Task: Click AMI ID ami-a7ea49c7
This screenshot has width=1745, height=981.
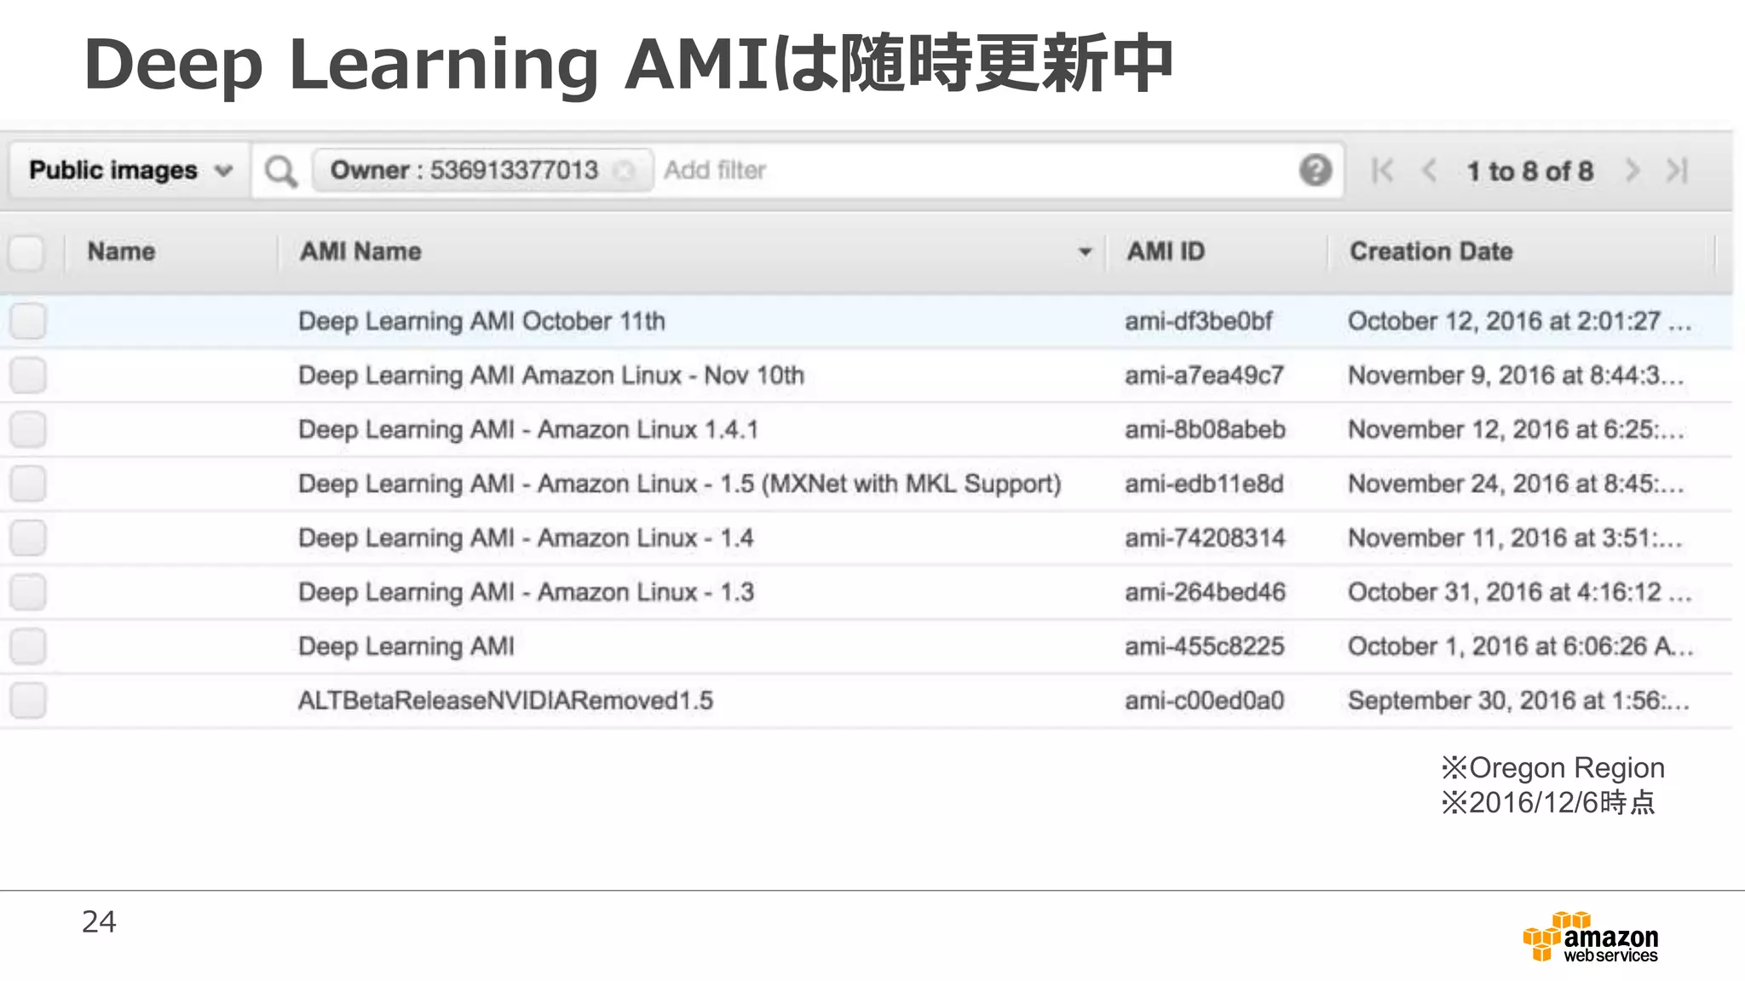Action: 1204,376
